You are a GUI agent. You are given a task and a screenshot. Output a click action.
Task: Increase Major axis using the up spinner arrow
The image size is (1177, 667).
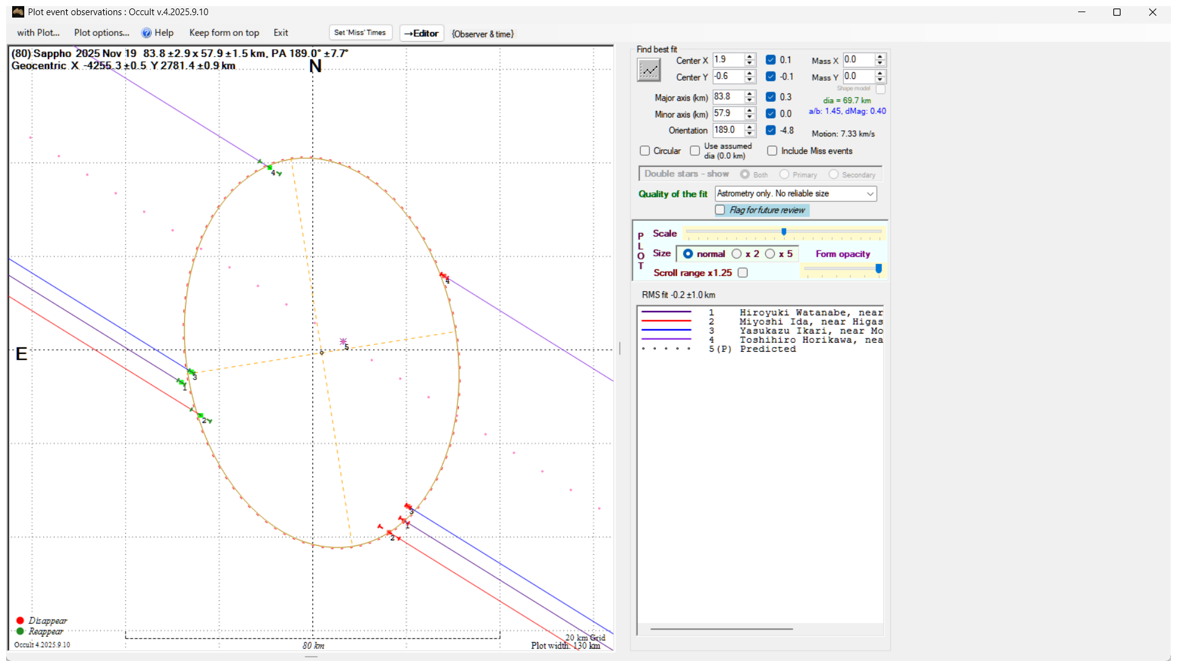[x=750, y=93]
